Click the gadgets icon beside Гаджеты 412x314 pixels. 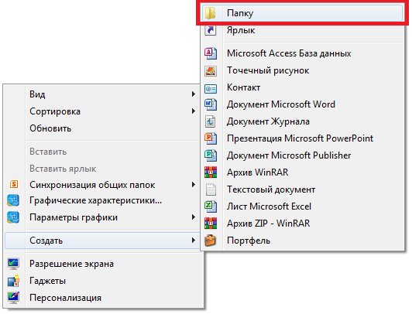tap(13, 281)
